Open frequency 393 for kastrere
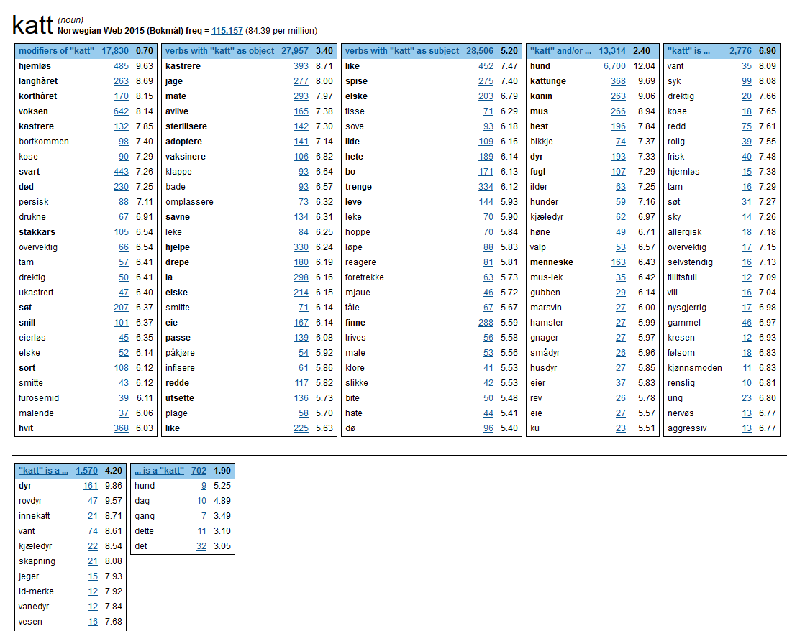This screenshot has width=787, height=631. coord(301,65)
